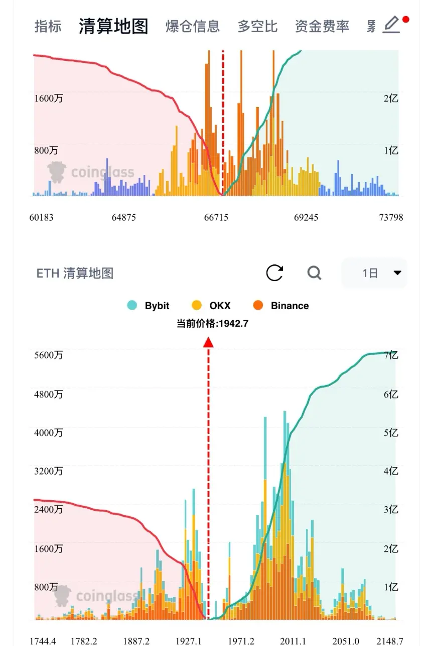The height and width of the screenshot is (646, 423).
Task: Click the 69245 axis label in top chart
Action: point(306,217)
